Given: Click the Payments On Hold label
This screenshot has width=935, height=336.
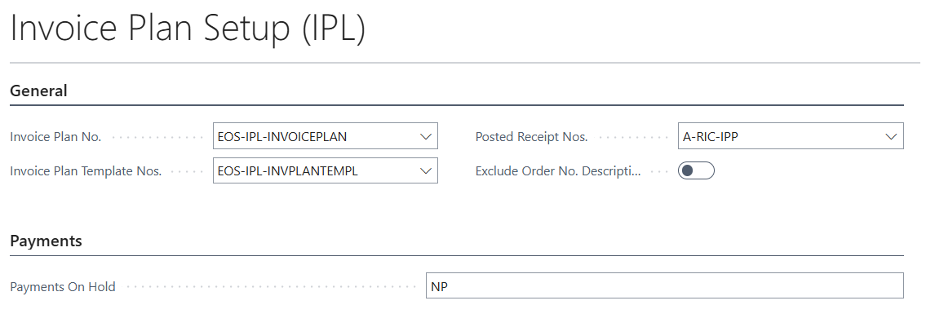Looking at the screenshot, I should (x=63, y=286).
